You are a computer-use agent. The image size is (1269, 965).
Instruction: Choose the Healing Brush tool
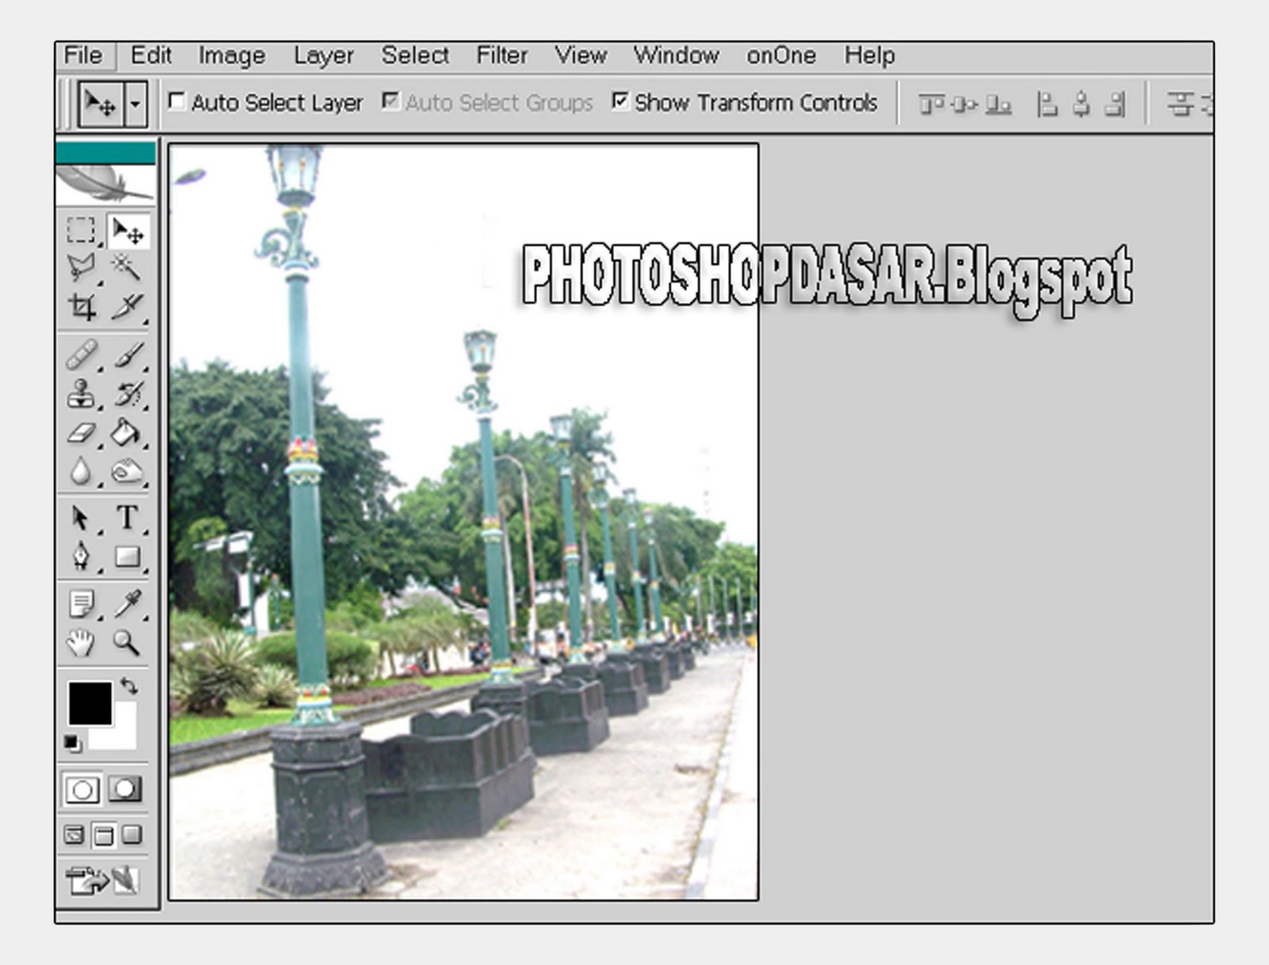click(82, 355)
